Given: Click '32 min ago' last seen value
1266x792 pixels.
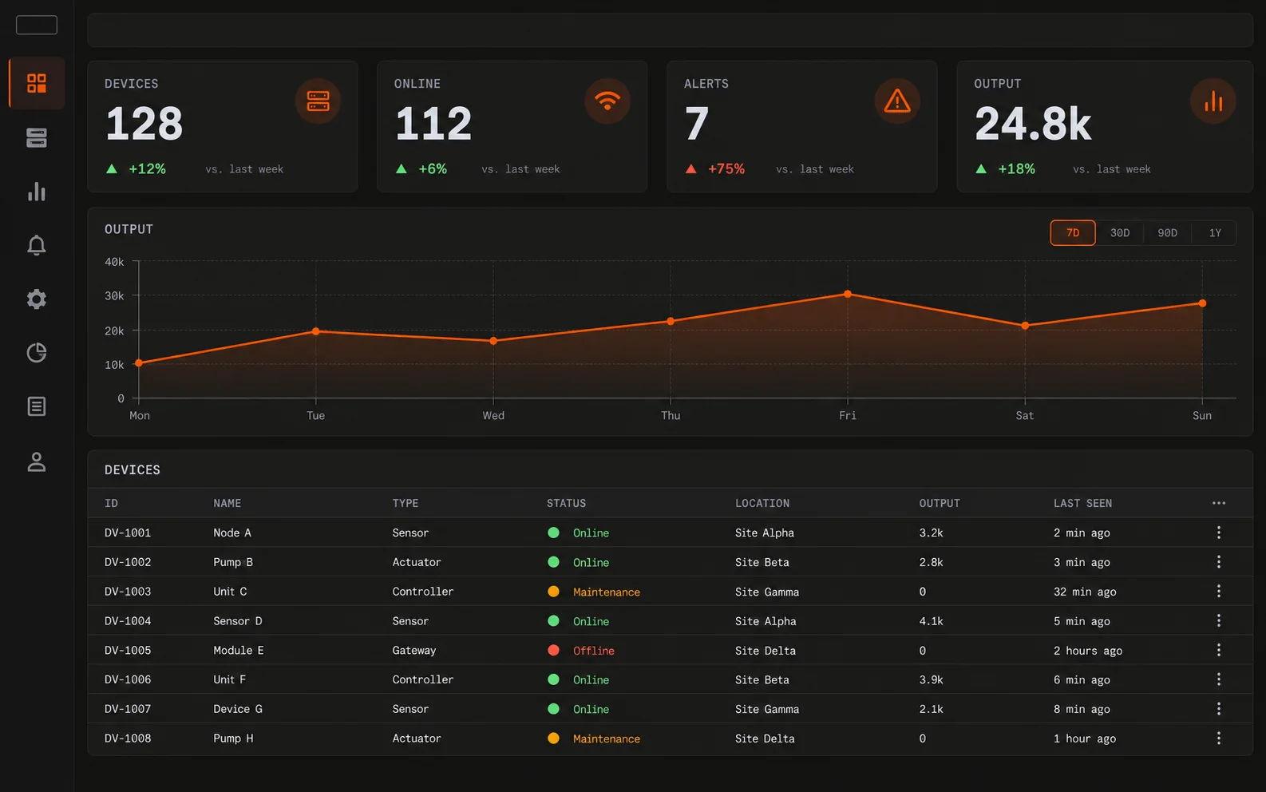Looking at the screenshot, I should (1085, 592).
